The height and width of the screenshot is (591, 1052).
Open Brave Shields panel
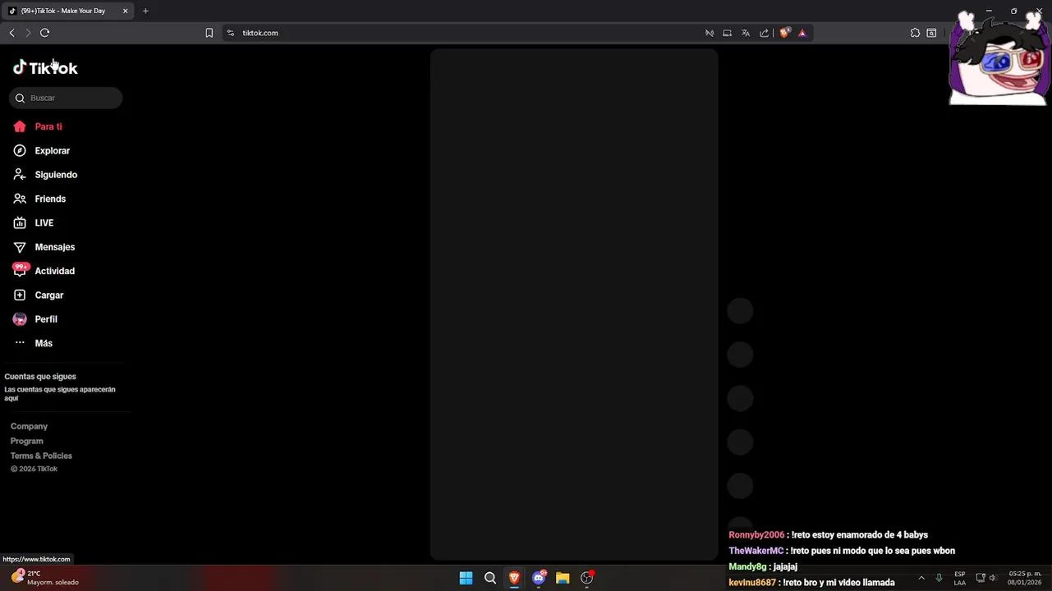pyautogui.click(x=785, y=33)
